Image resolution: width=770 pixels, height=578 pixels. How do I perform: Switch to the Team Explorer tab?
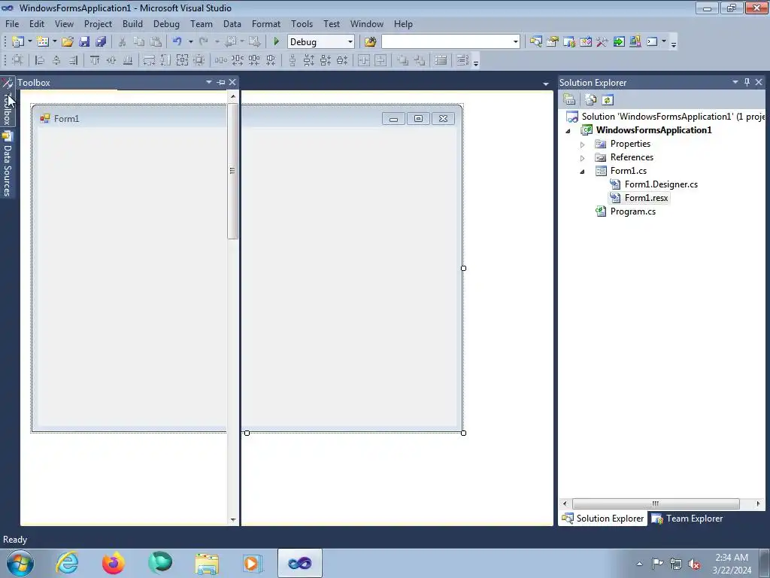pyautogui.click(x=687, y=518)
